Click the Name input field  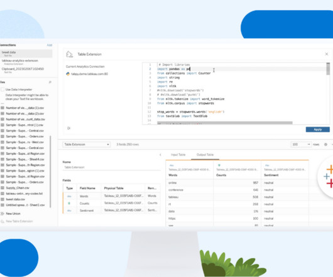point(111,167)
